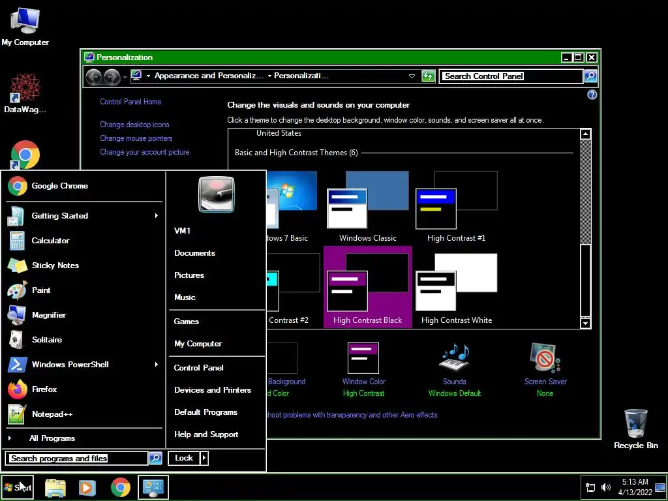
Task: Open address bar history dropdown
Action: [x=412, y=76]
